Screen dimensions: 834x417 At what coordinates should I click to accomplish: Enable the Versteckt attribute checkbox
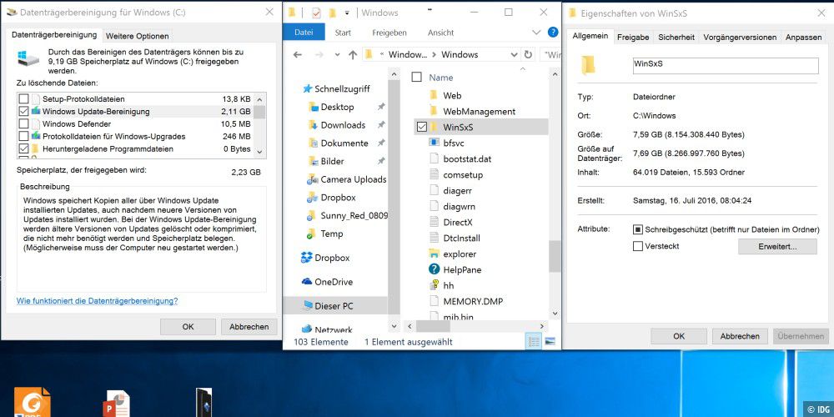[638, 246]
